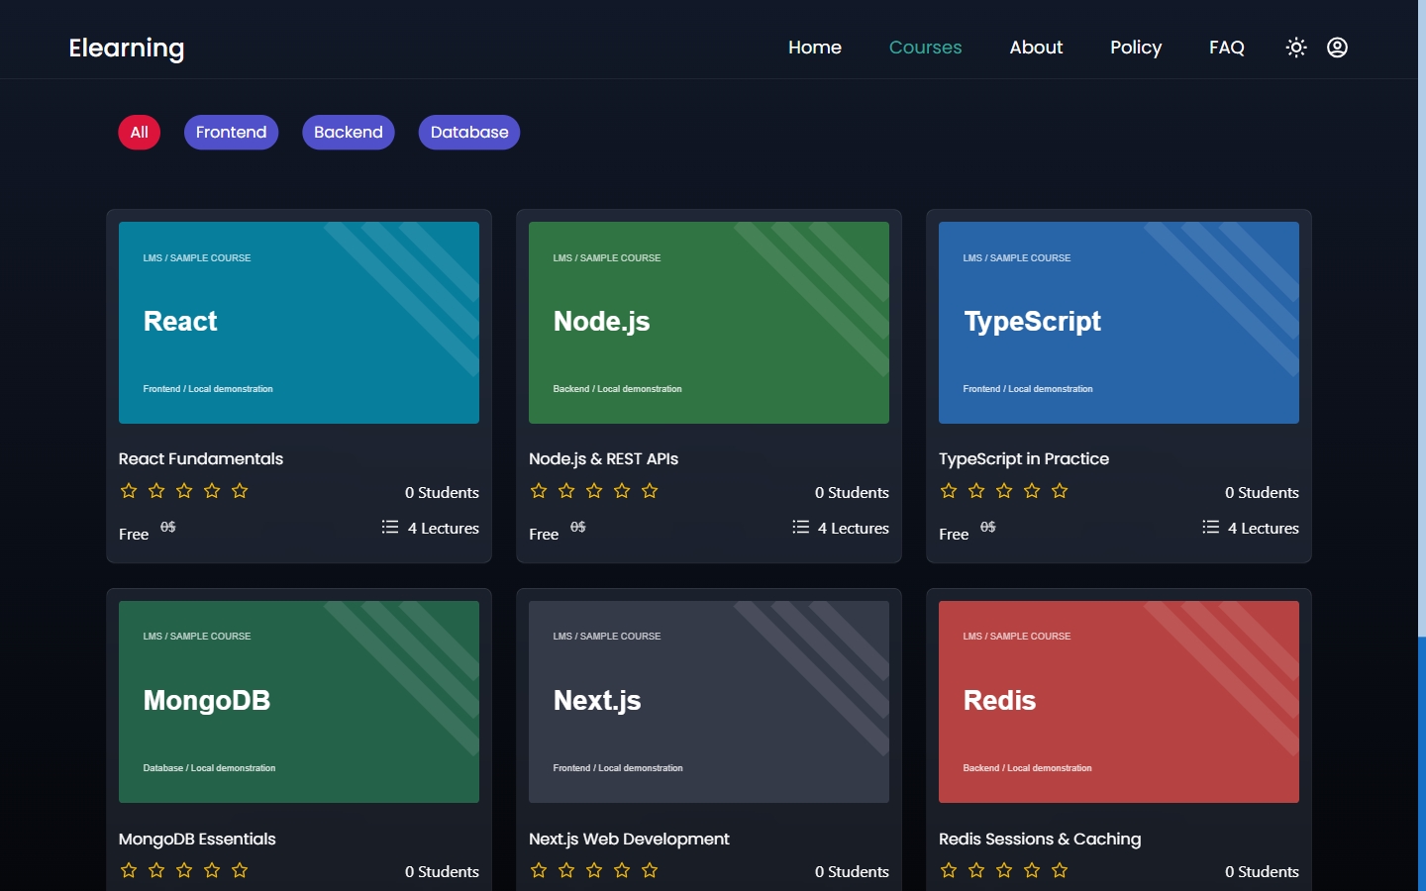Click the first rating star of Redis Sessions & Caching
The width and height of the screenshot is (1426, 891).
[949, 870]
